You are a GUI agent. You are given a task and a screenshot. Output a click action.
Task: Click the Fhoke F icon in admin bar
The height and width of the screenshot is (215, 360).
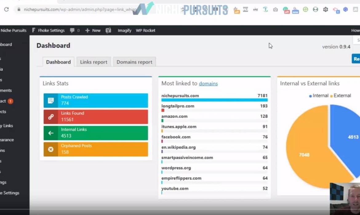34,30
